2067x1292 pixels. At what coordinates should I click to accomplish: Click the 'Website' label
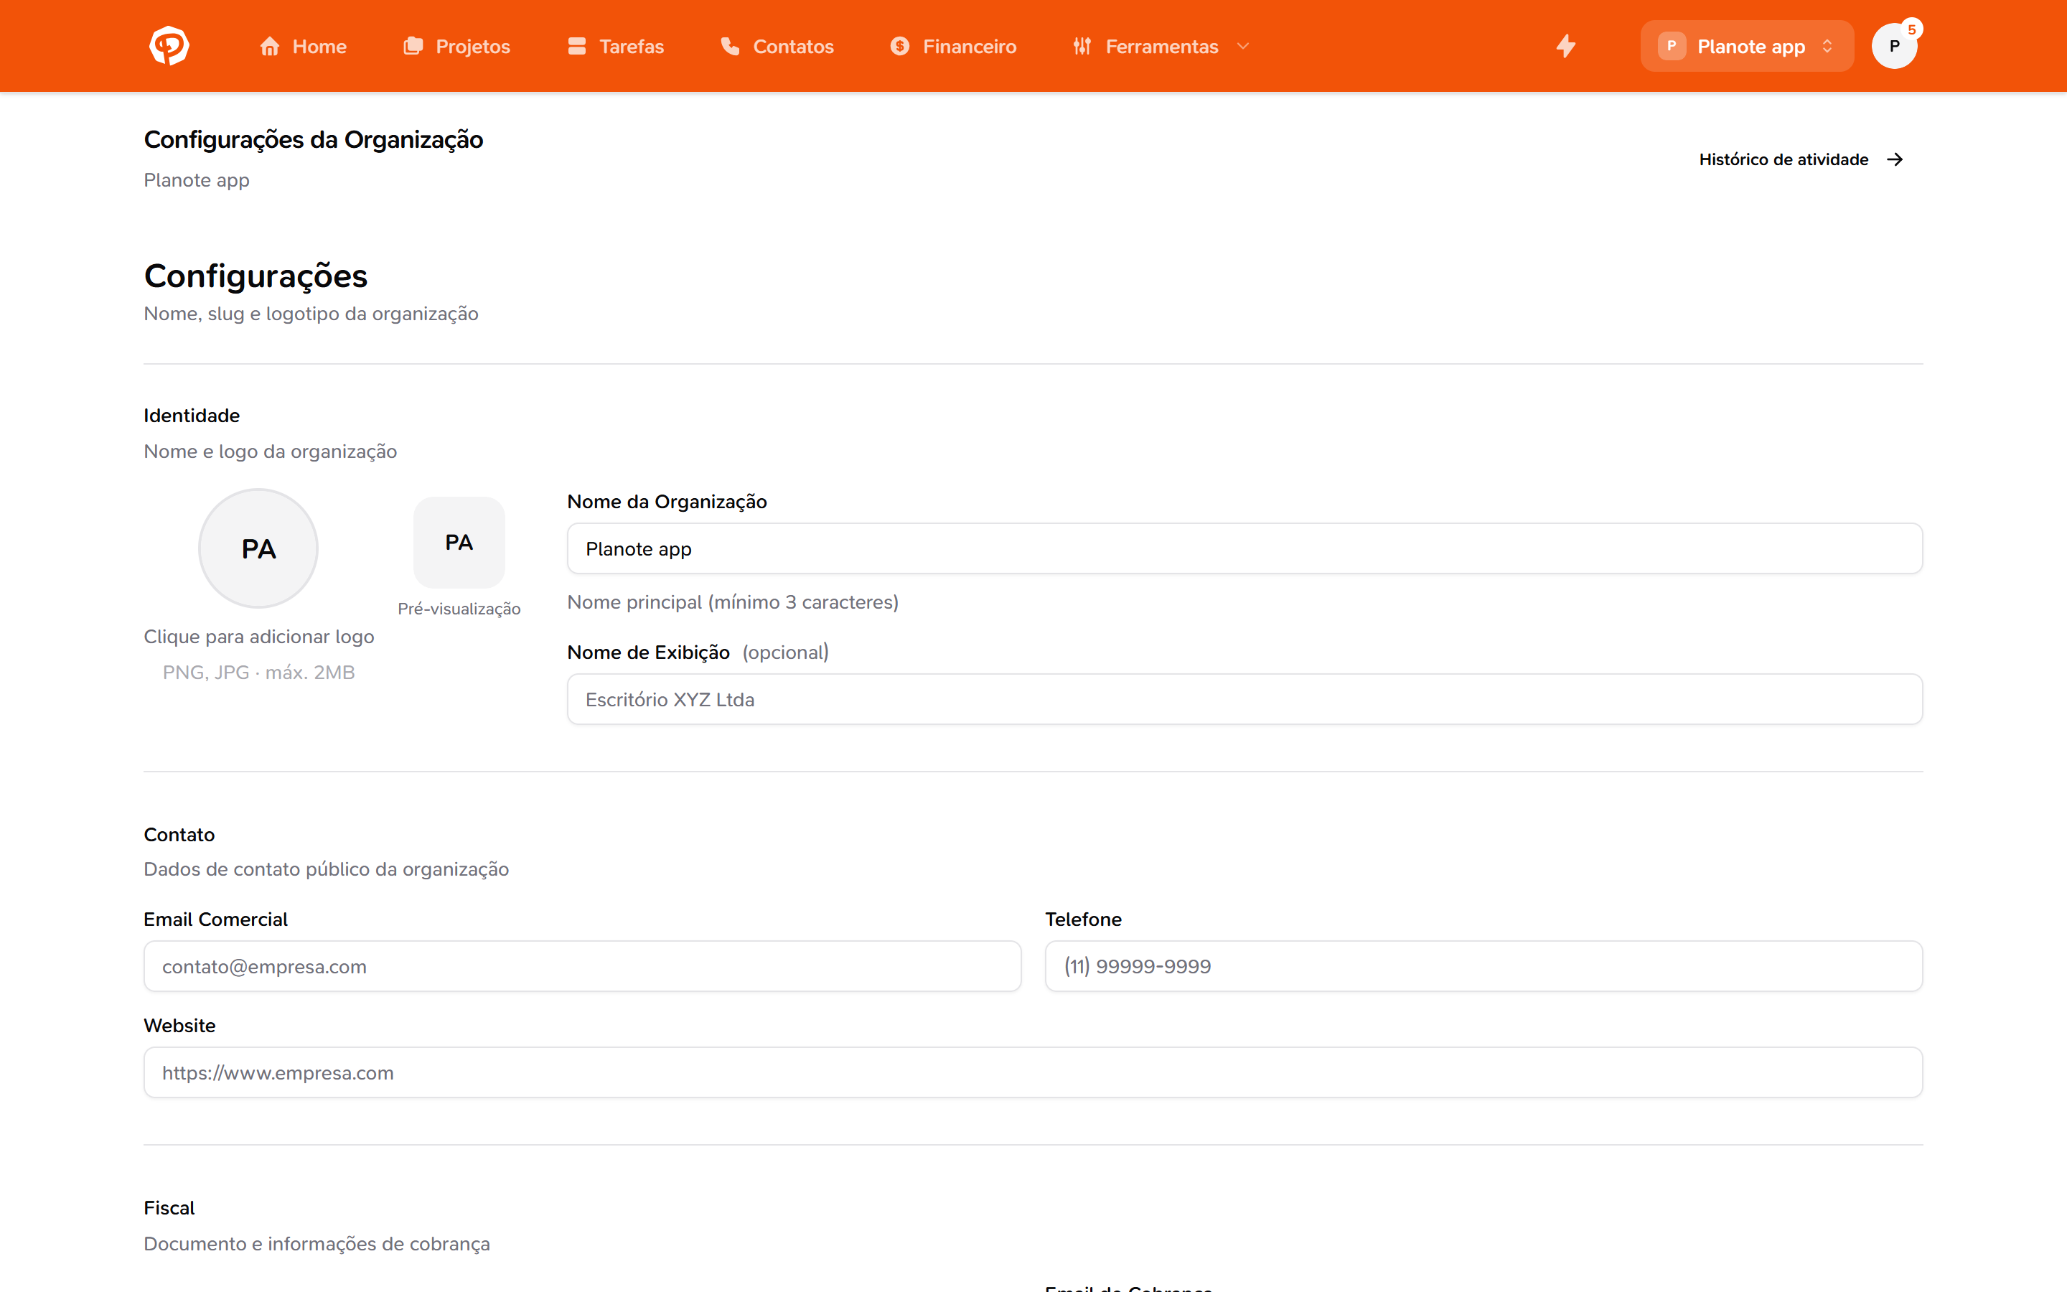click(179, 1026)
